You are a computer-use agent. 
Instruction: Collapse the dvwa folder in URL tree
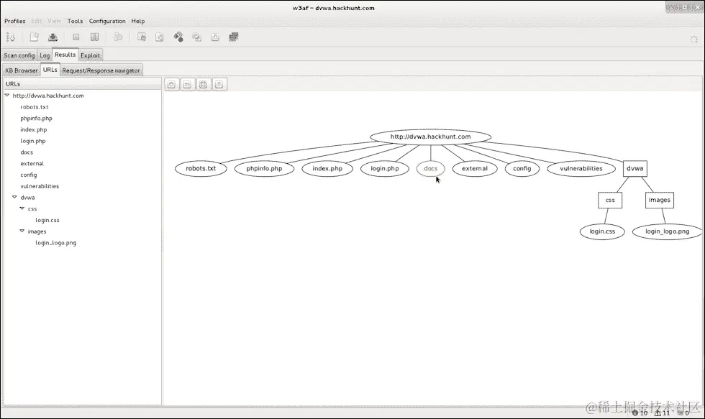(x=14, y=197)
